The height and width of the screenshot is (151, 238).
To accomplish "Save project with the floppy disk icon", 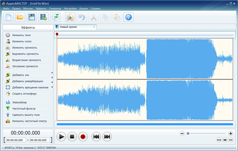I will 32,17.
